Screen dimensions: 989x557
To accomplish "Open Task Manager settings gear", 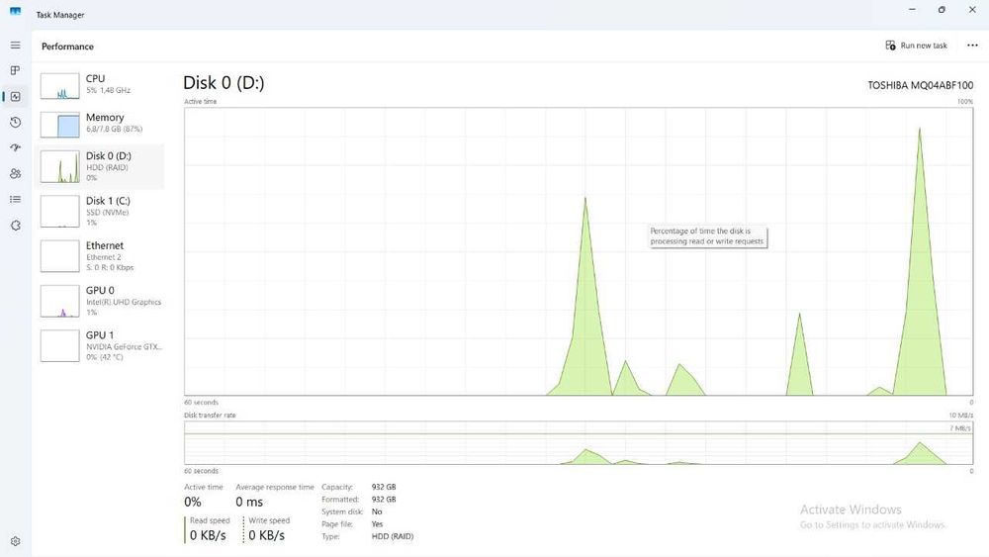I will 15,541.
